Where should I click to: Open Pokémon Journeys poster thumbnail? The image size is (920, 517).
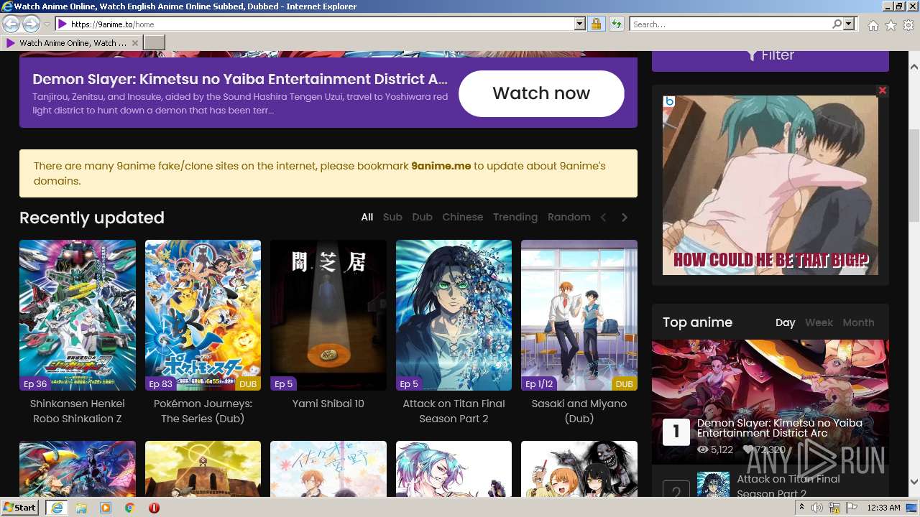click(203, 315)
